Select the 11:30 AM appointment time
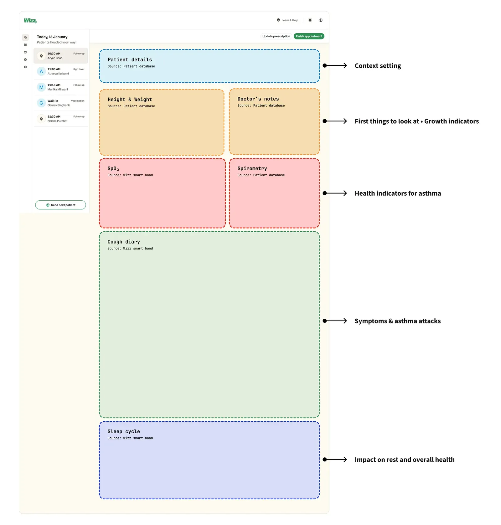 pos(54,116)
